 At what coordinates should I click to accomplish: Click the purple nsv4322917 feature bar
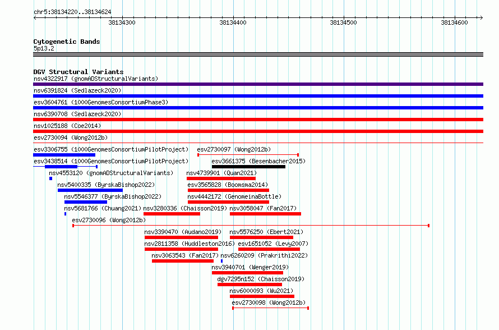coord(258,84)
